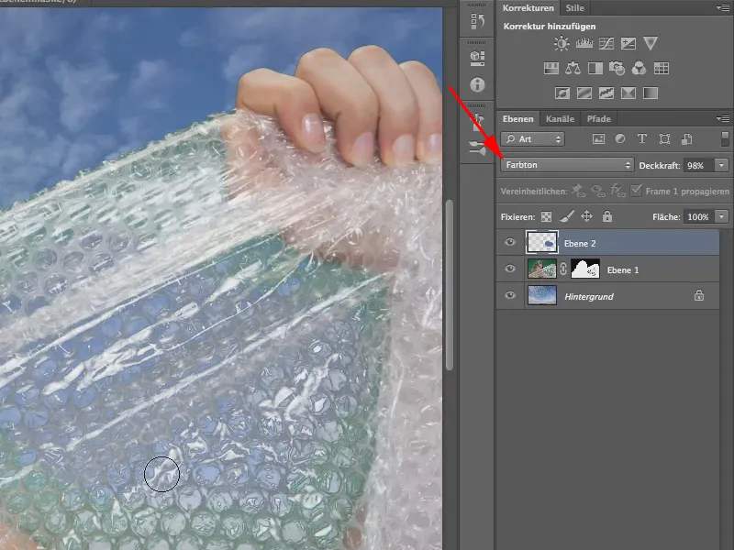Toggle unify layer position (Vereinheitlichen)
Viewport: 734px width, 550px height.
click(x=578, y=191)
